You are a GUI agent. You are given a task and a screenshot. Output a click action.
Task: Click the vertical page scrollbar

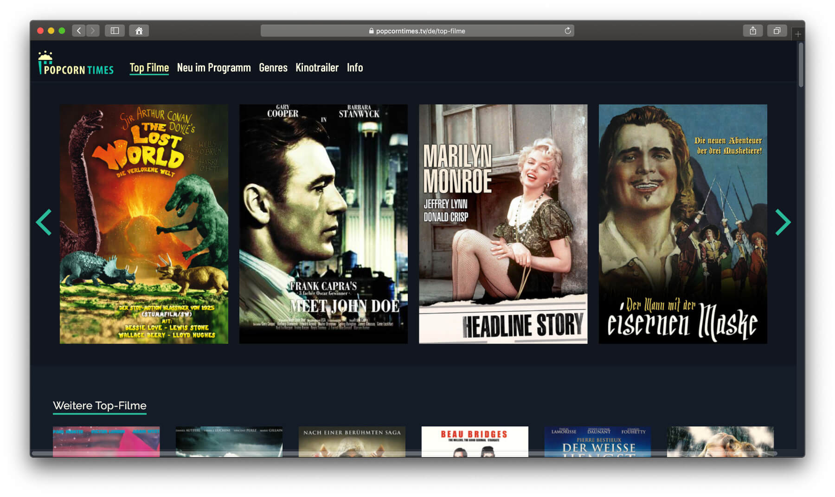point(801,65)
